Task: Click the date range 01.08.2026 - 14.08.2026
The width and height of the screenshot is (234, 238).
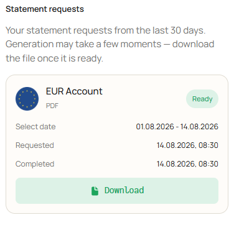Action: (x=177, y=127)
